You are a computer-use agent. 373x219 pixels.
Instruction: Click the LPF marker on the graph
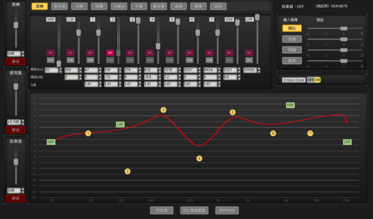tap(347, 142)
